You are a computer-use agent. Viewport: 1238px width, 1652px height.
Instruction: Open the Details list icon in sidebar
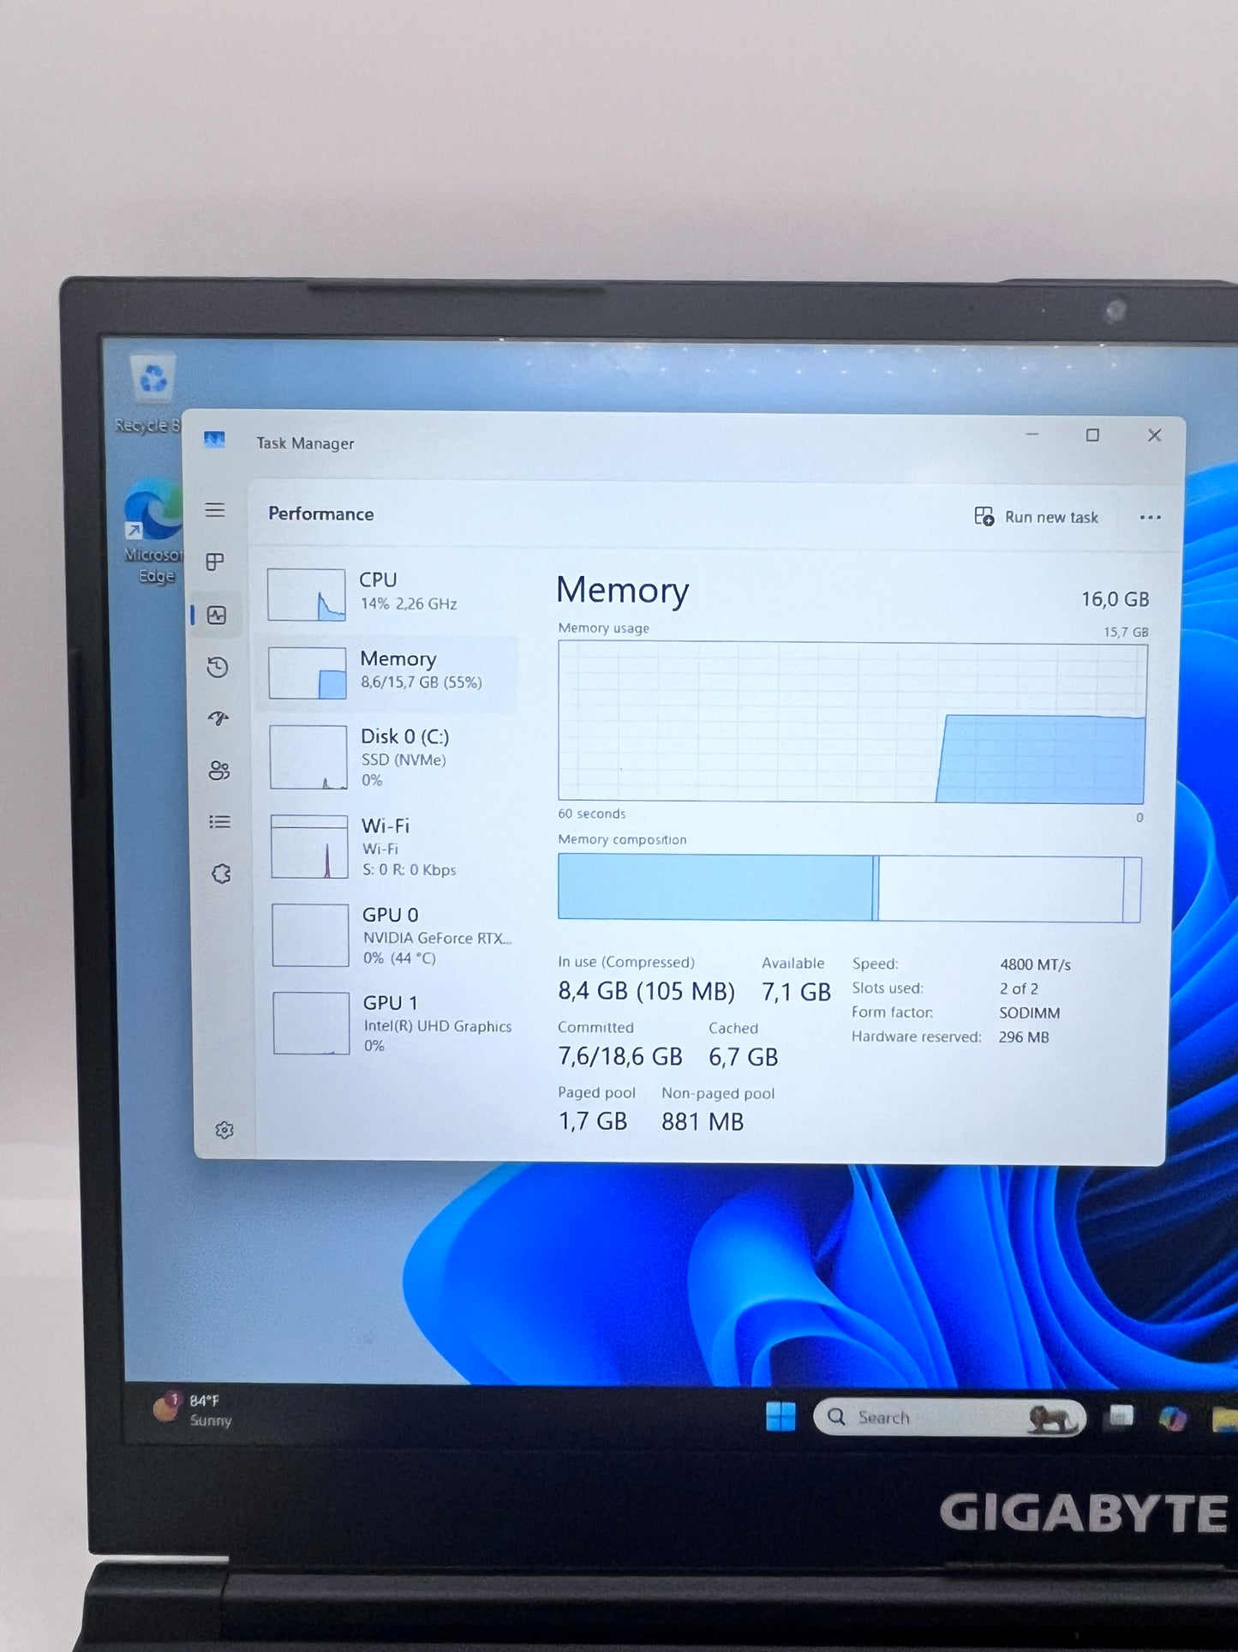[220, 822]
